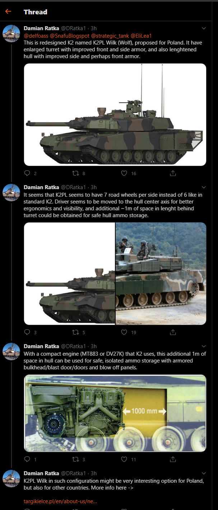Open the first tweet's options chevron
The width and height of the screenshot is (218, 510).
tap(204, 28)
